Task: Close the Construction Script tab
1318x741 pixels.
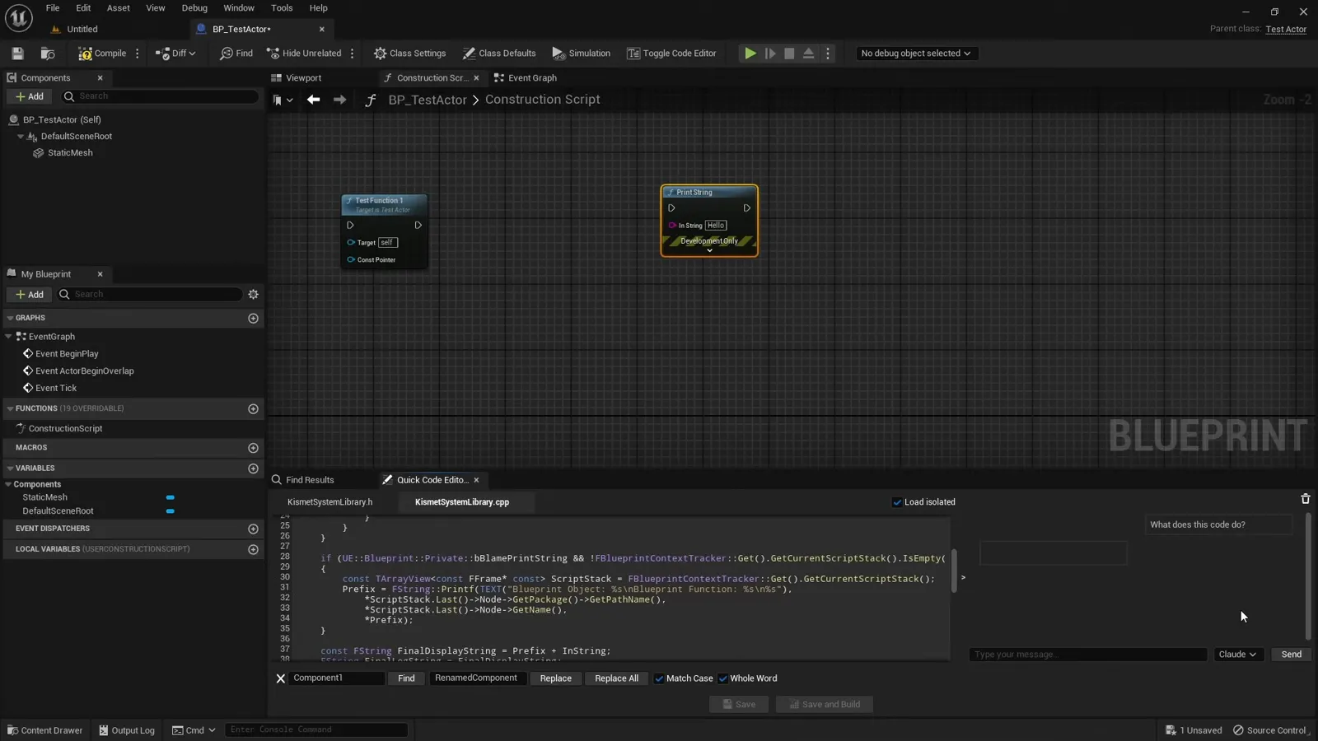Action: click(x=476, y=78)
